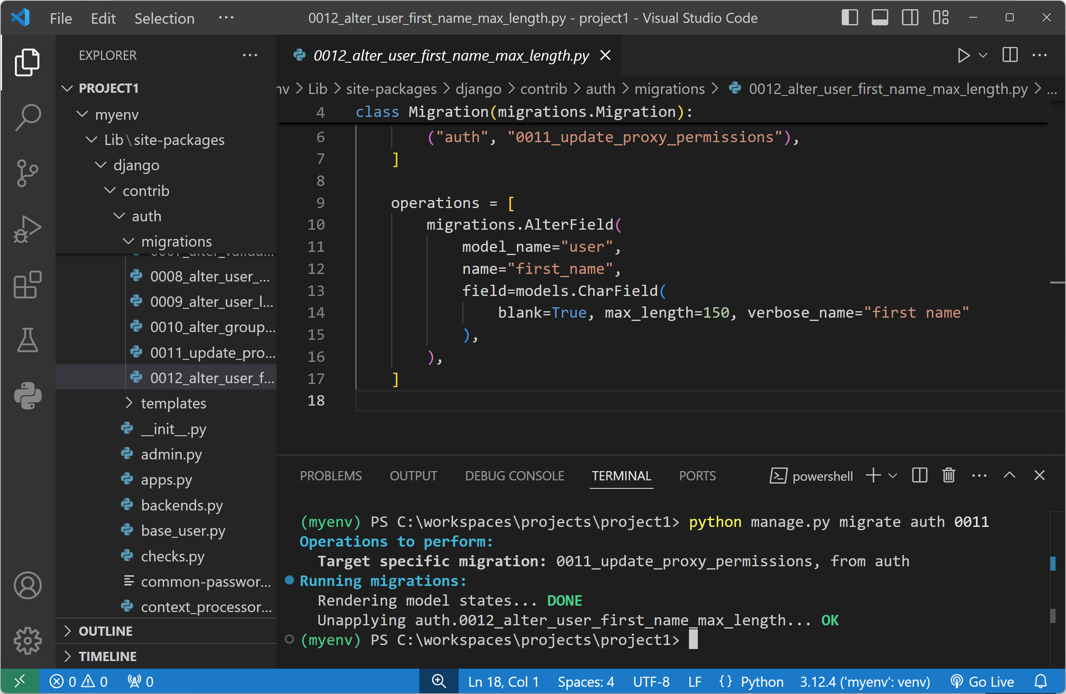The image size is (1066, 694).
Task: Toggle the bottom Panel layout button
Action: (x=879, y=18)
